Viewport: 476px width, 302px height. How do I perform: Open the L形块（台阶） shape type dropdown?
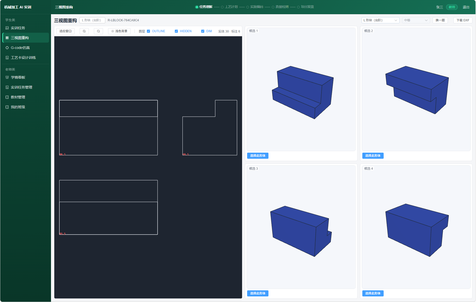coord(380,20)
